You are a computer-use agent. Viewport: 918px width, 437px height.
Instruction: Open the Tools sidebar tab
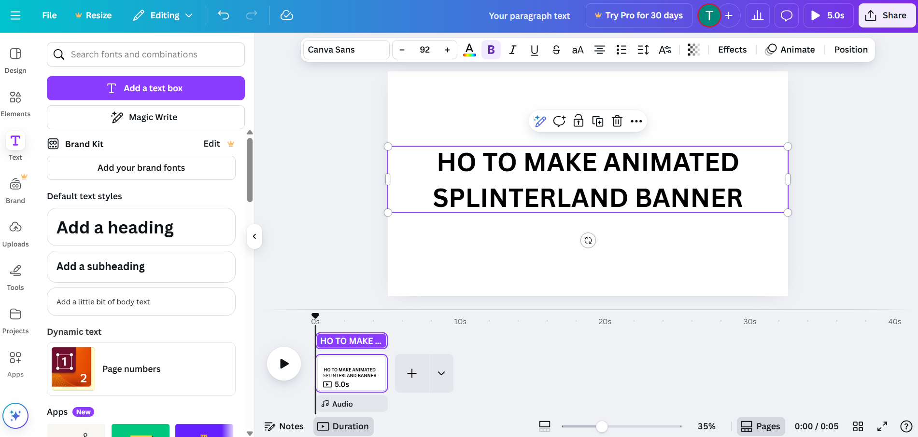(15, 277)
